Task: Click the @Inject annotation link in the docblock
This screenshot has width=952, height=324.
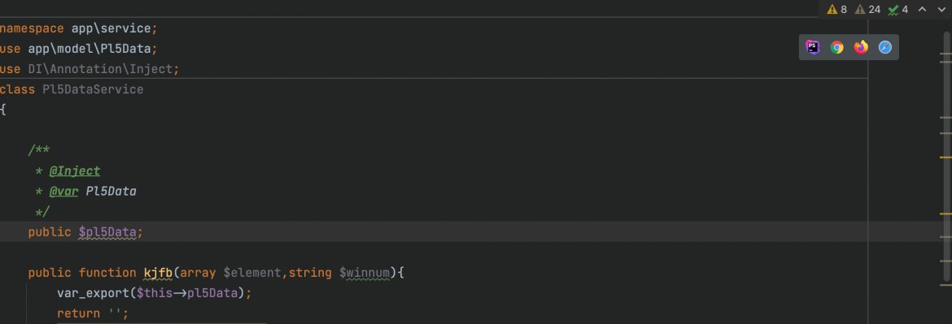Action: click(75, 171)
